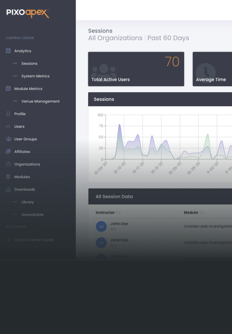Click the 10-13-20 chart date label
The width and height of the screenshot is (232, 334).
point(120,167)
